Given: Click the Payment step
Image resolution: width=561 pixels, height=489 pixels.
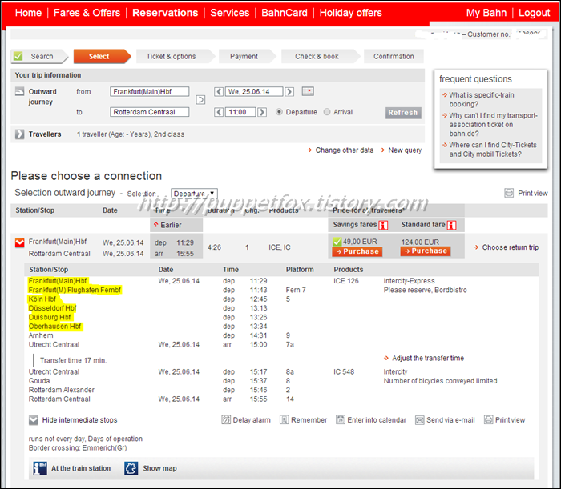Looking at the screenshot, I should click(x=247, y=56).
